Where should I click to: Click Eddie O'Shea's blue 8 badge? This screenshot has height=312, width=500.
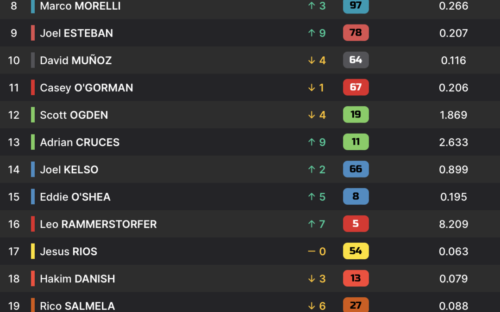pos(356,197)
